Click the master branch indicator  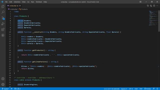tap(5, 89)
